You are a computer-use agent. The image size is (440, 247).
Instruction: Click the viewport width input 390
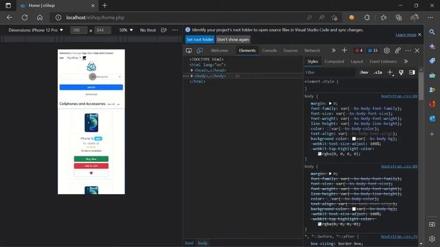78,30
